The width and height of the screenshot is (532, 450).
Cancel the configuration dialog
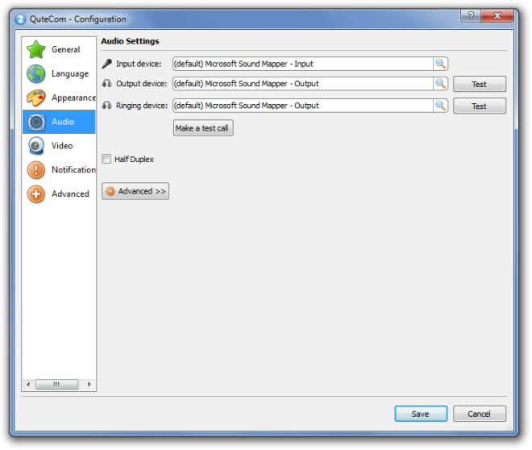(x=480, y=414)
